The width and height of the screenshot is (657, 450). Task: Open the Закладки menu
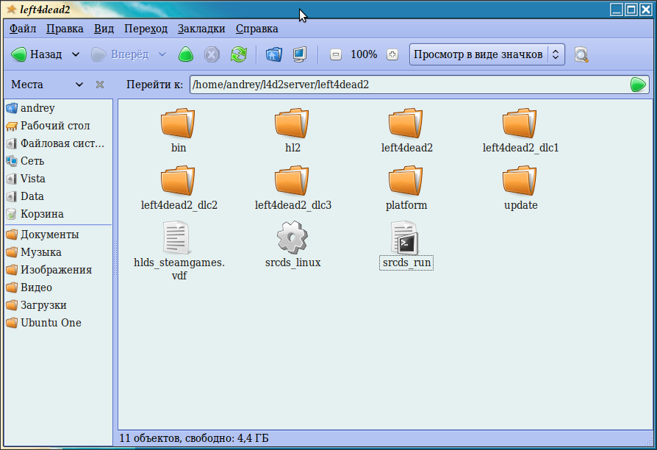coord(201,29)
